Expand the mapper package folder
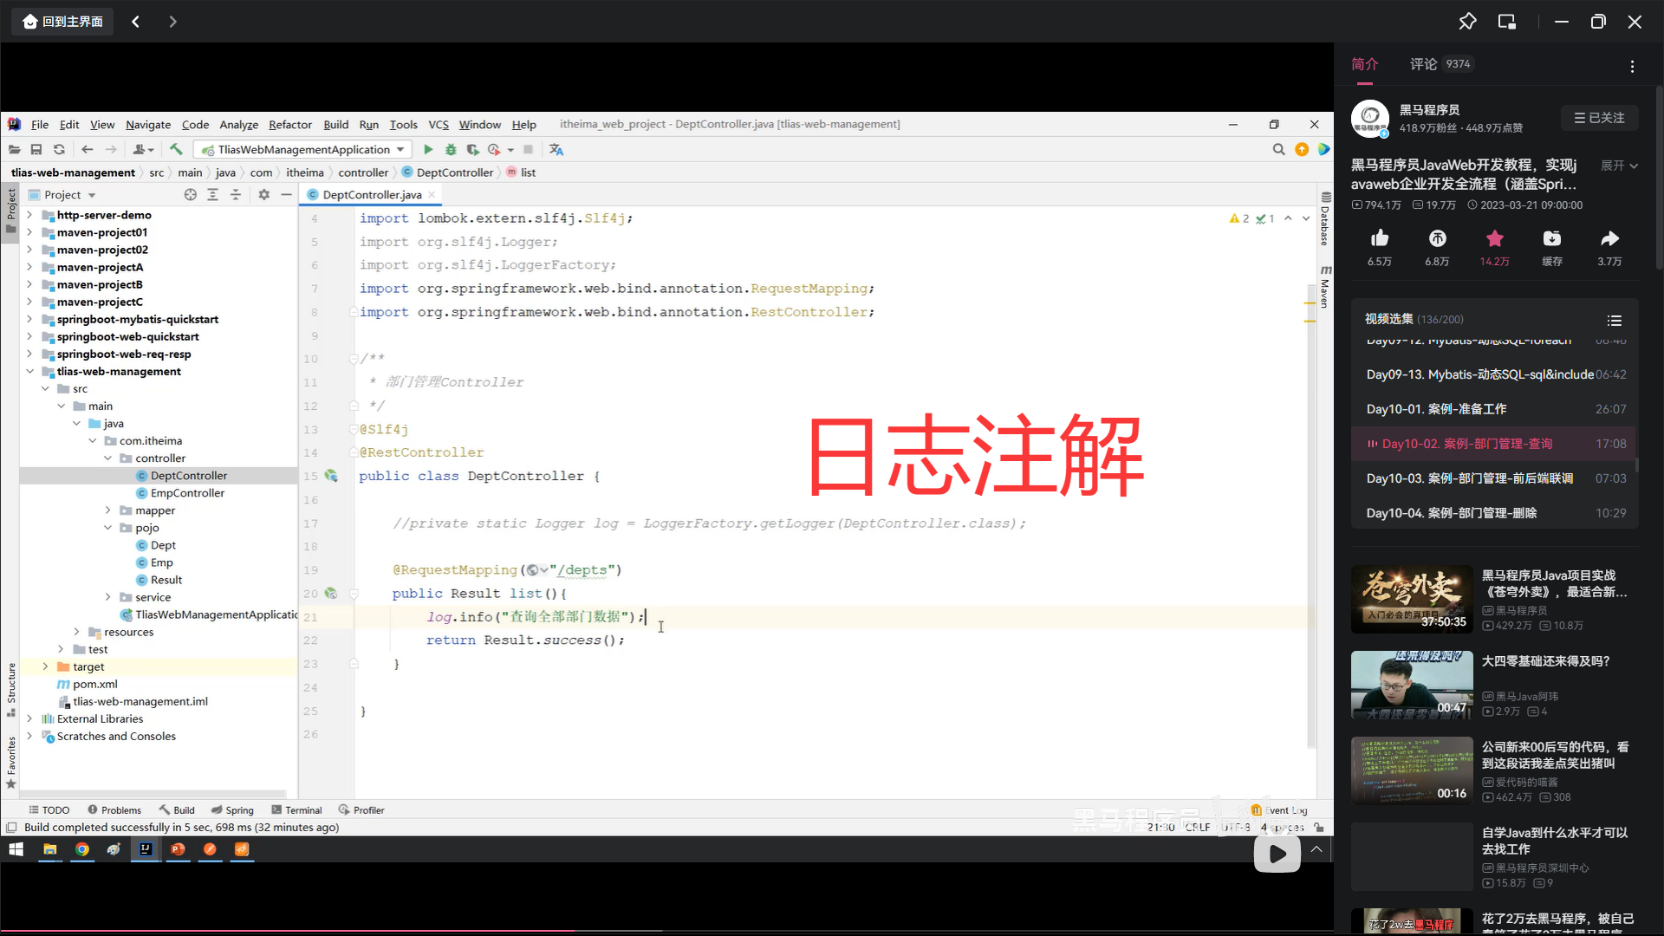The image size is (1664, 936). 108,510
